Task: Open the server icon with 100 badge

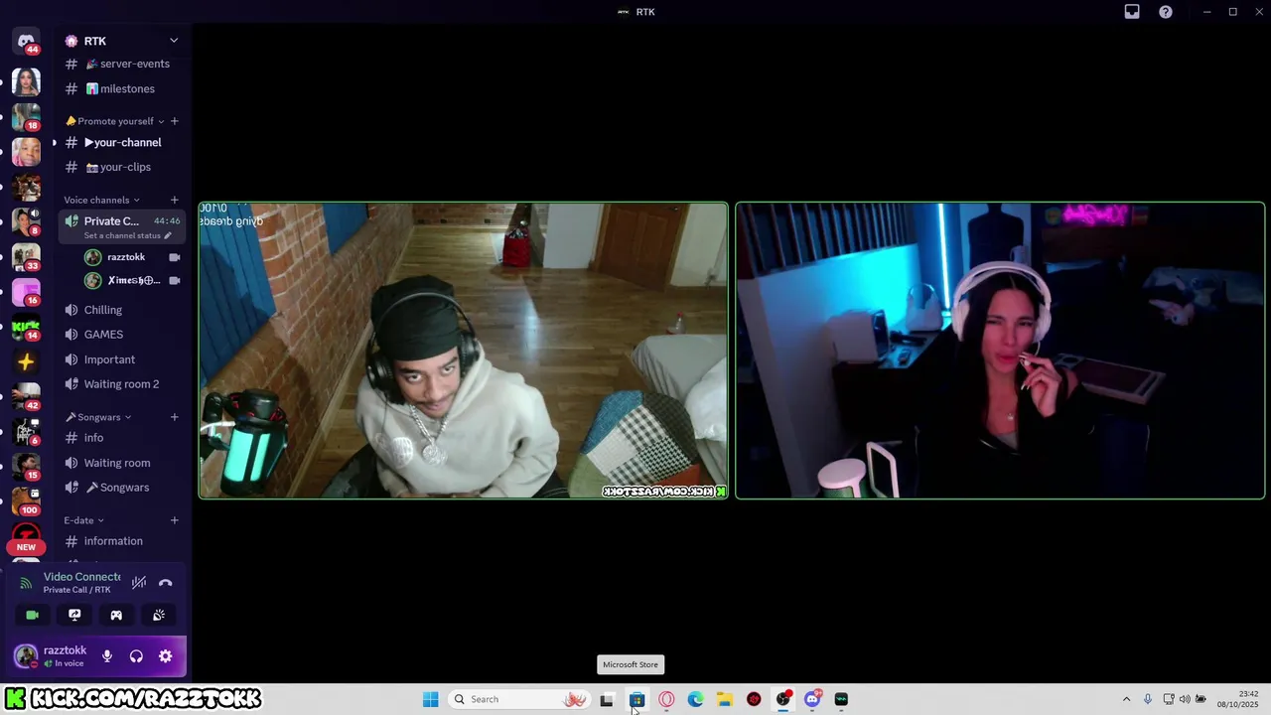Action: point(26,500)
